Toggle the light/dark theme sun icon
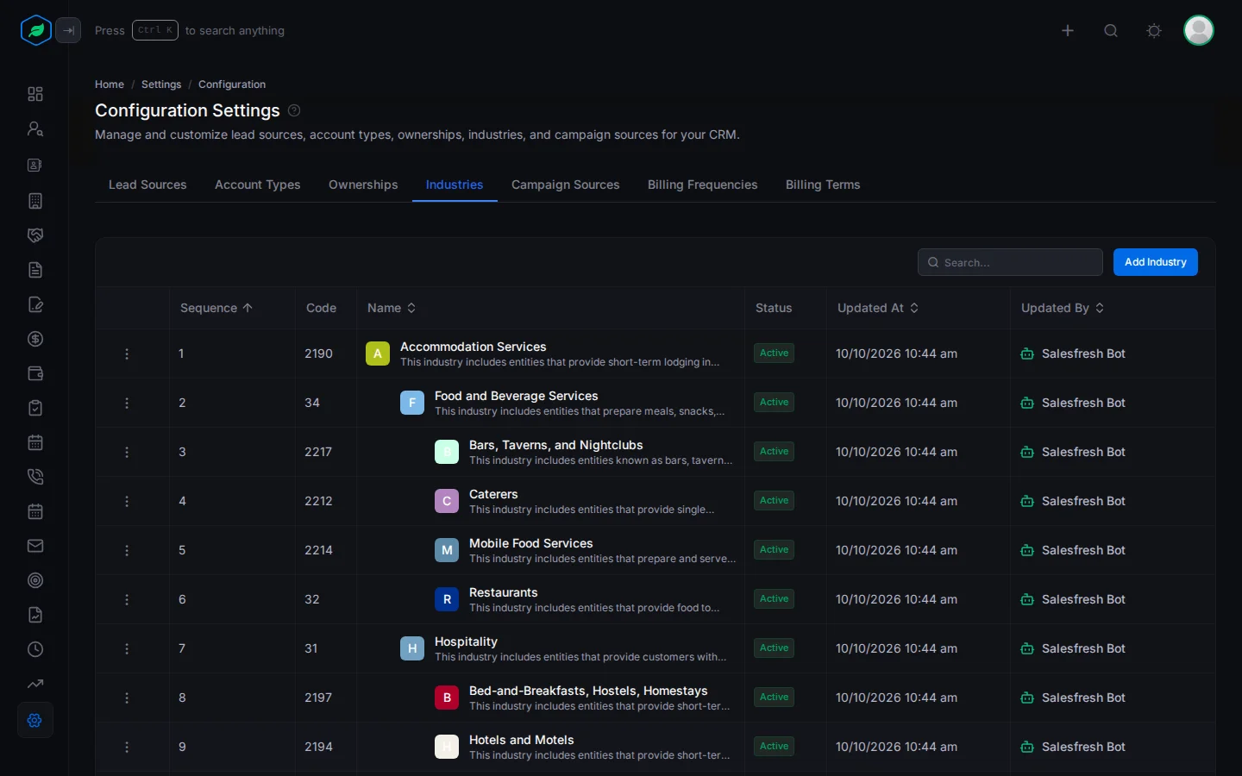1242x776 pixels. 1154,30
